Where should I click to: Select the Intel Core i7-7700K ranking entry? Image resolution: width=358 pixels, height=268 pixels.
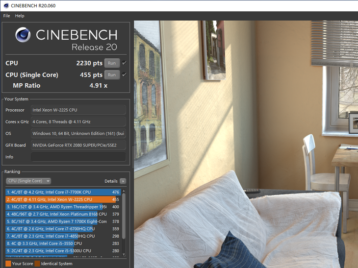coord(63,192)
